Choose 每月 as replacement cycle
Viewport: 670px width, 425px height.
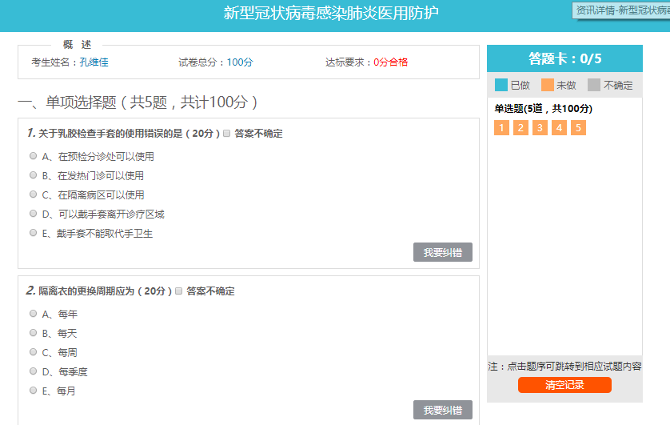pos(34,391)
